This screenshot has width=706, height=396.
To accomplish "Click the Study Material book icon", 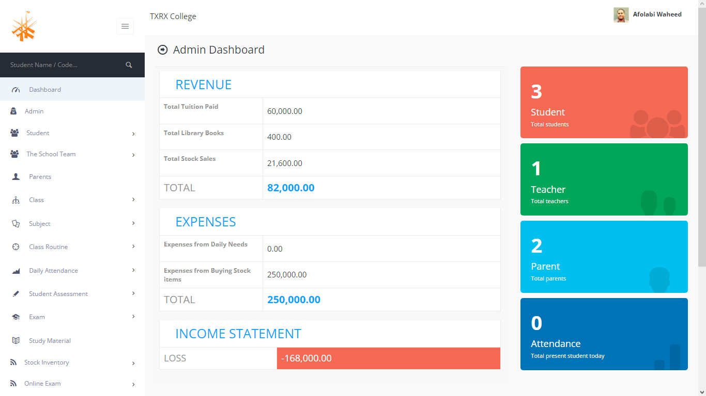I will click(x=16, y=341).
